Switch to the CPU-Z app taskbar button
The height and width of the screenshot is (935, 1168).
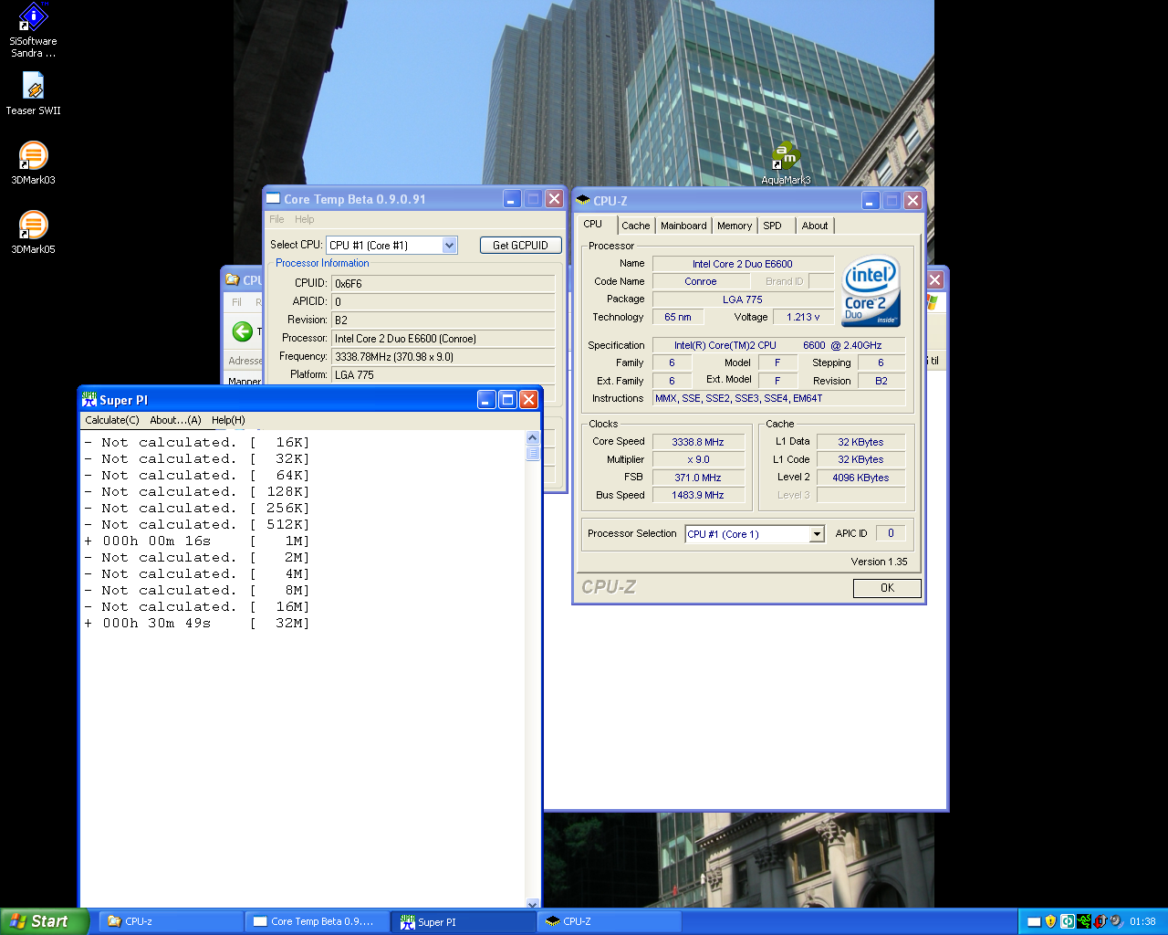[x=610, y=921]
